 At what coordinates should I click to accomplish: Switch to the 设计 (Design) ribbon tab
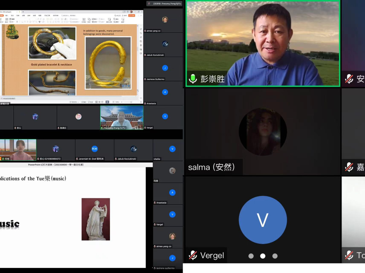point(12,15)
